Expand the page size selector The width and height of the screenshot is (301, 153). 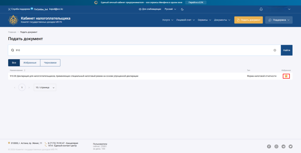45,87
